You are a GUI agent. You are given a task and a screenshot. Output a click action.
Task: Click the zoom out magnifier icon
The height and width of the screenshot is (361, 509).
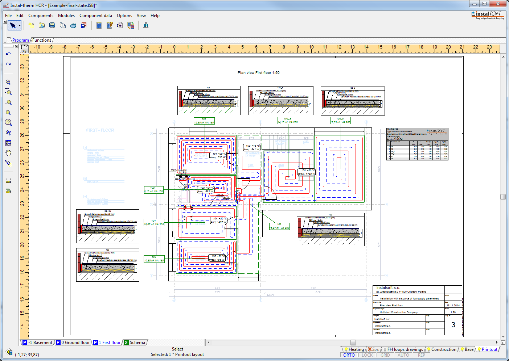[x=8, y=113]
